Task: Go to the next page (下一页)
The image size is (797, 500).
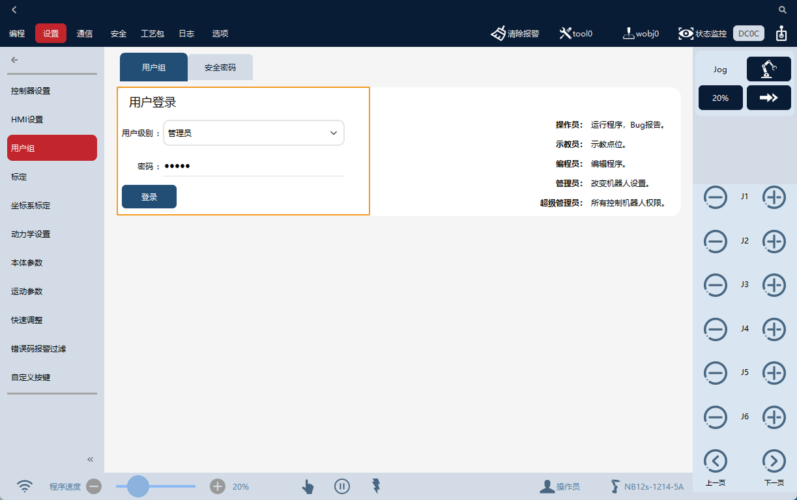Action: pyautogui.click(x=774, y=461)
